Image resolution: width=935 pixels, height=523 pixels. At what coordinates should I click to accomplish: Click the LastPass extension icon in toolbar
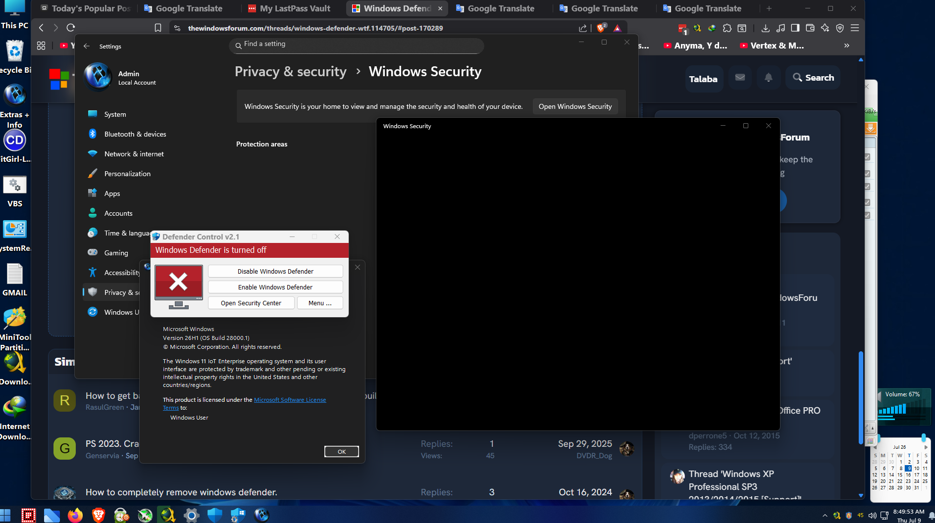click(x=682, y=29)
